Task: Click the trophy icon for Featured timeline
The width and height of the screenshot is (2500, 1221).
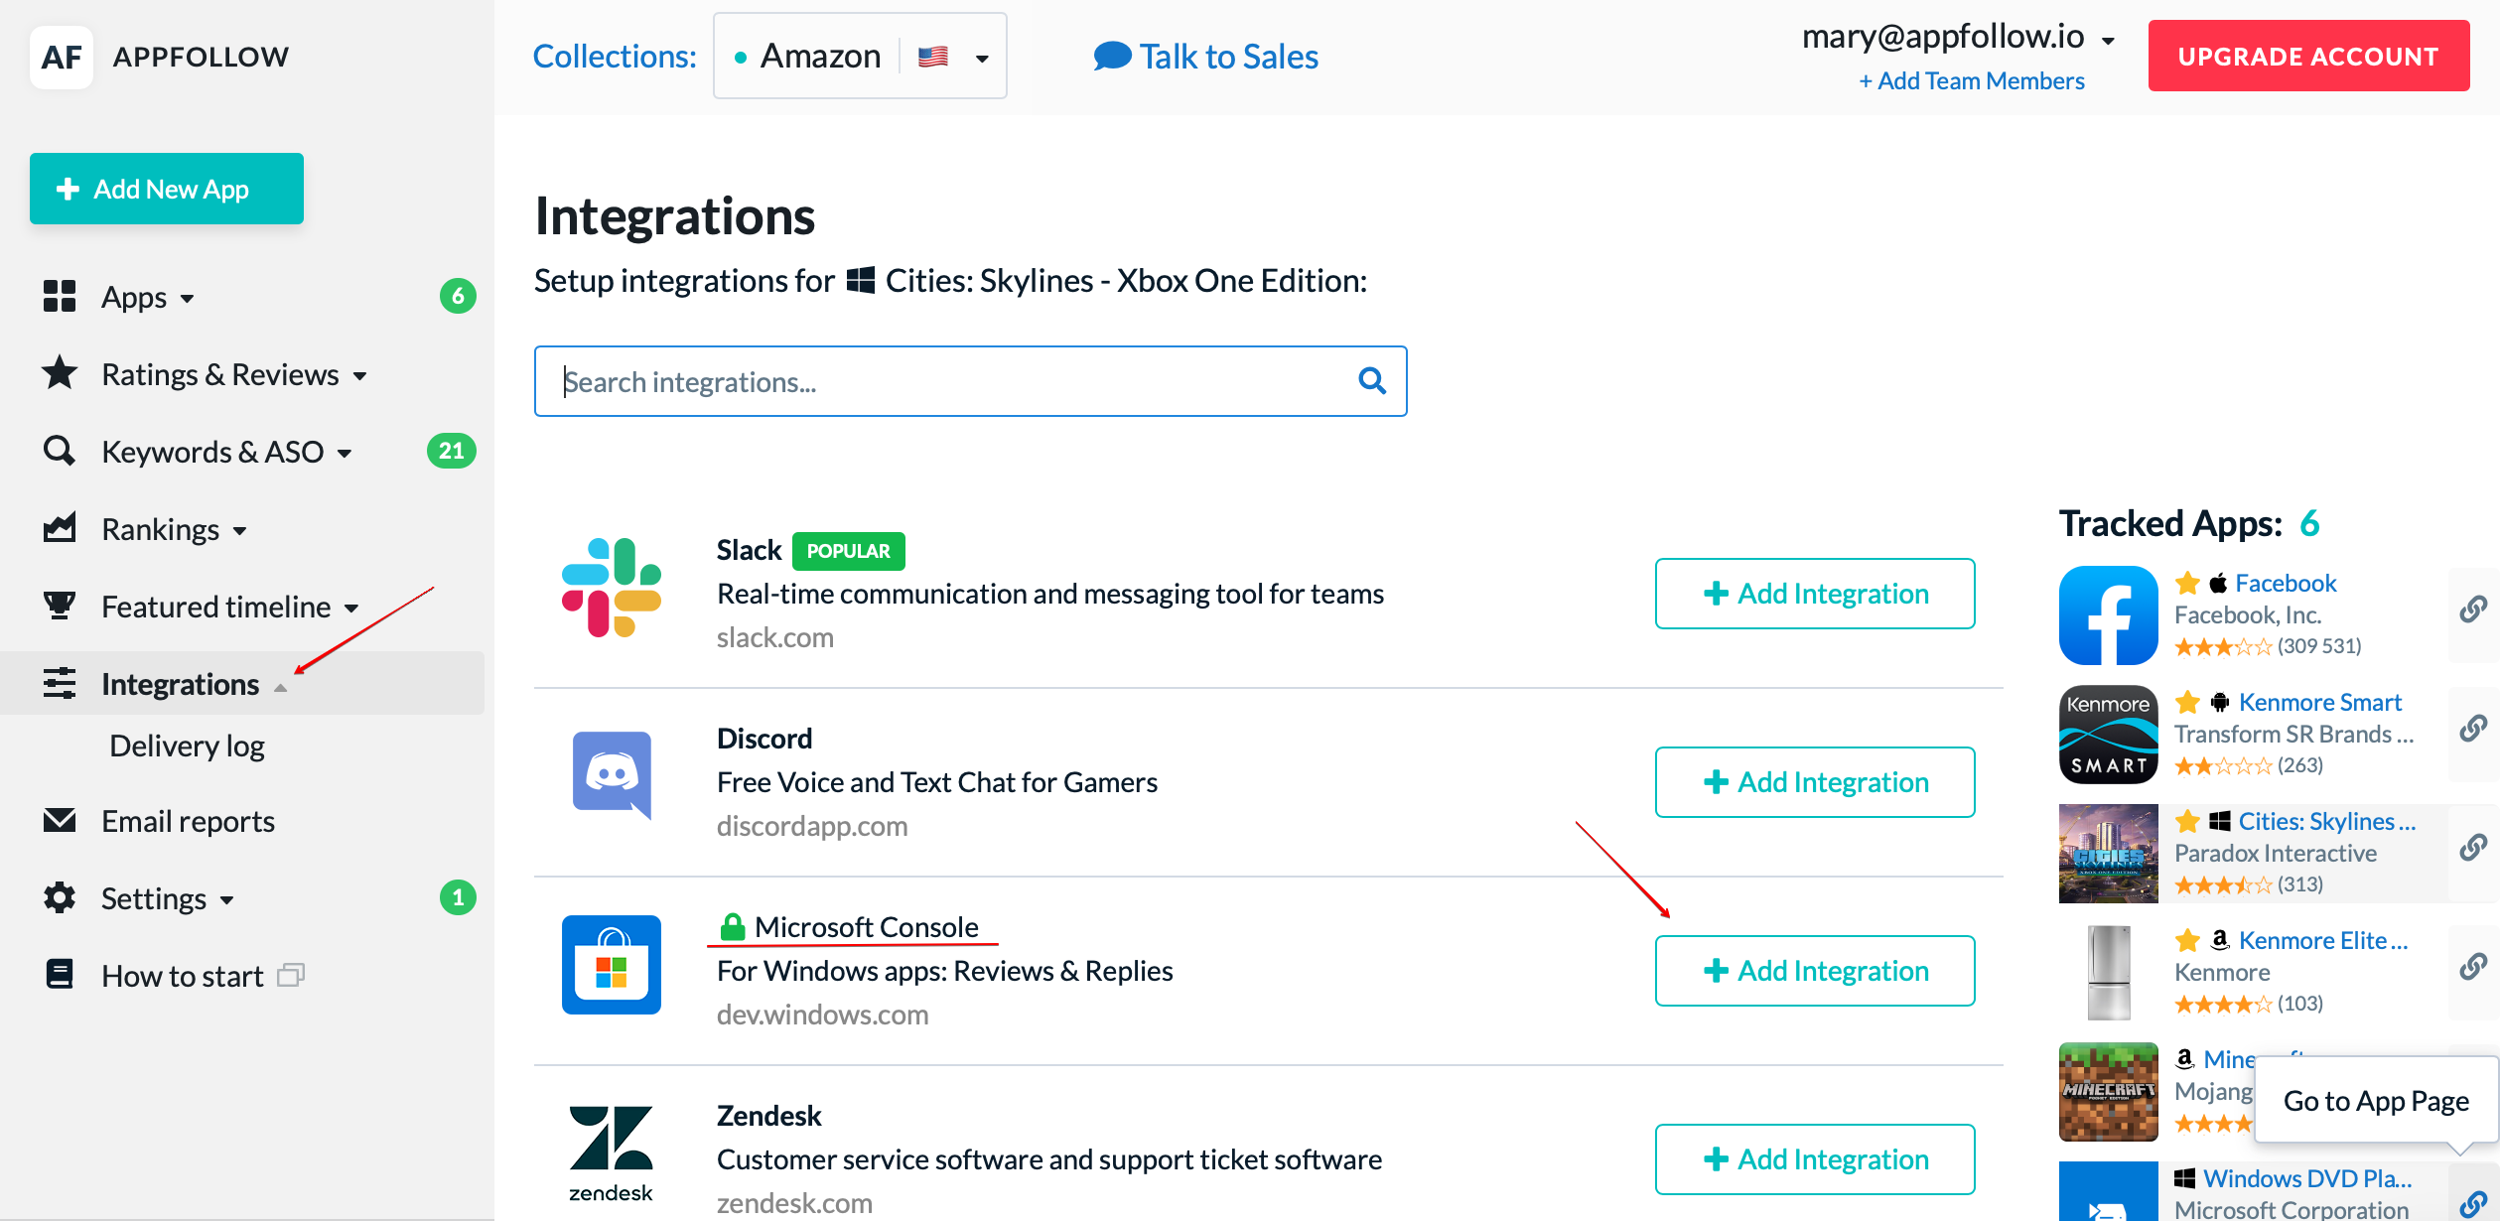Action: coord(60,606)
